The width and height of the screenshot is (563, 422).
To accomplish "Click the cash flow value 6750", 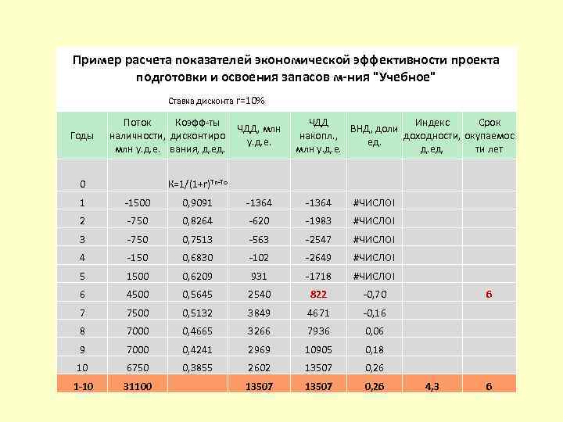I will (138, 368).
